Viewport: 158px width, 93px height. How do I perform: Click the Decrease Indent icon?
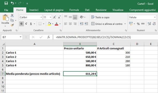pos(82,24)
